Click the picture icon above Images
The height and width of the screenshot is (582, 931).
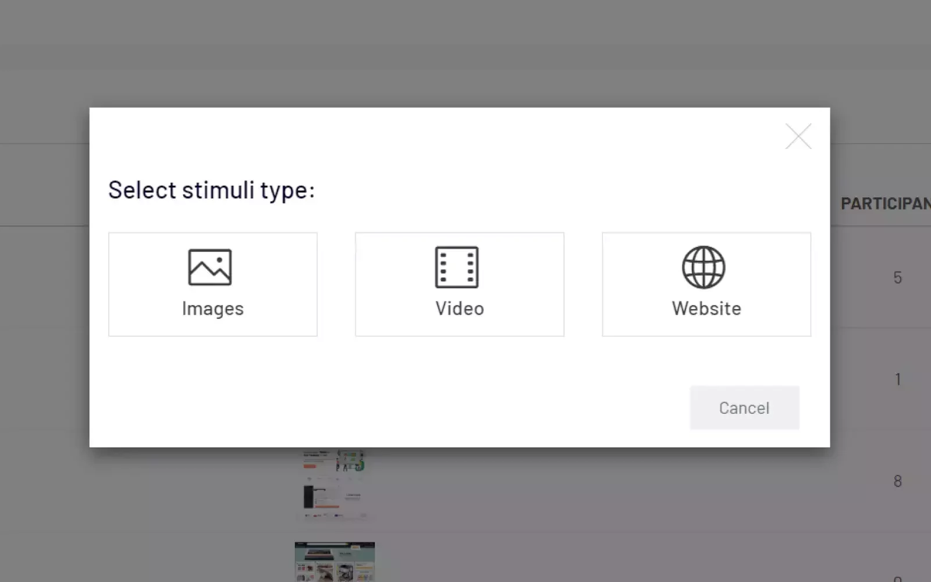tap(210, 267)
